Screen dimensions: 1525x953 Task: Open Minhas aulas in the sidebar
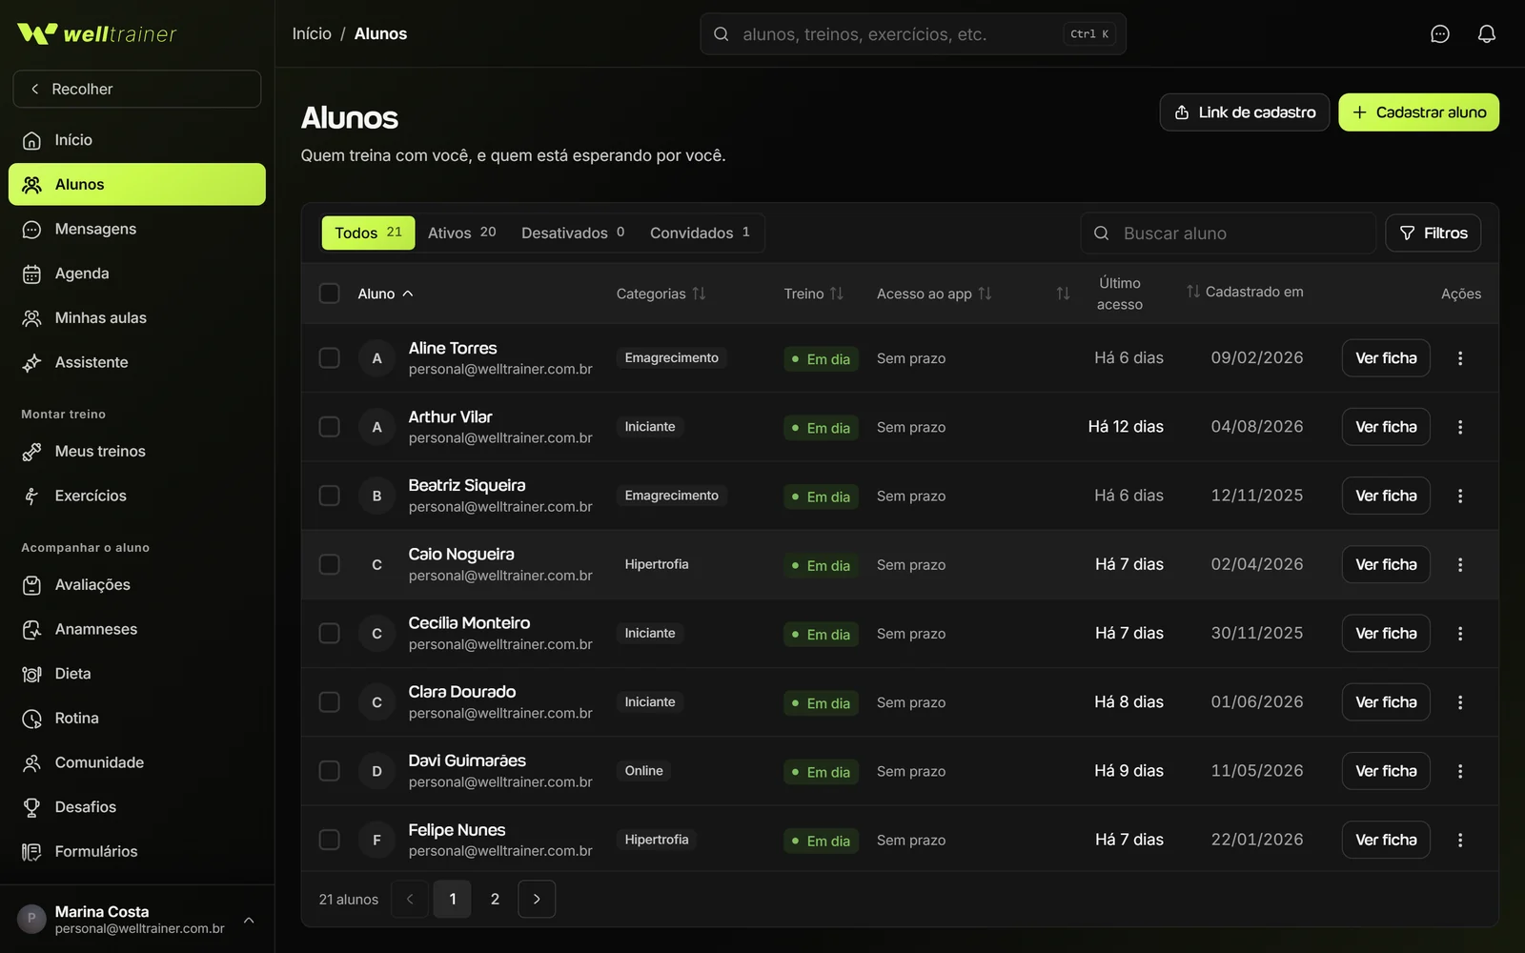coord(137,317)
